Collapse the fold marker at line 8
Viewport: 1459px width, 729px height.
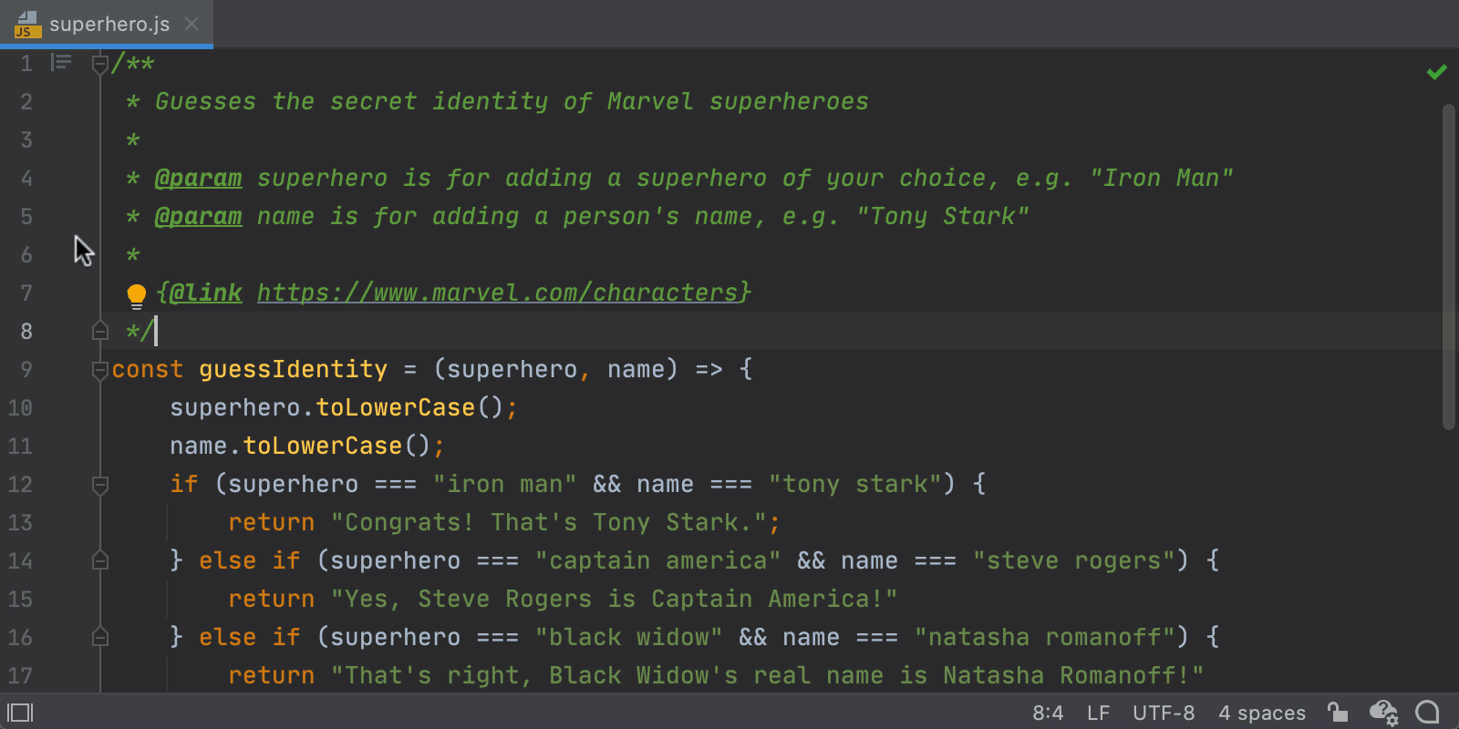pos(100,331)
